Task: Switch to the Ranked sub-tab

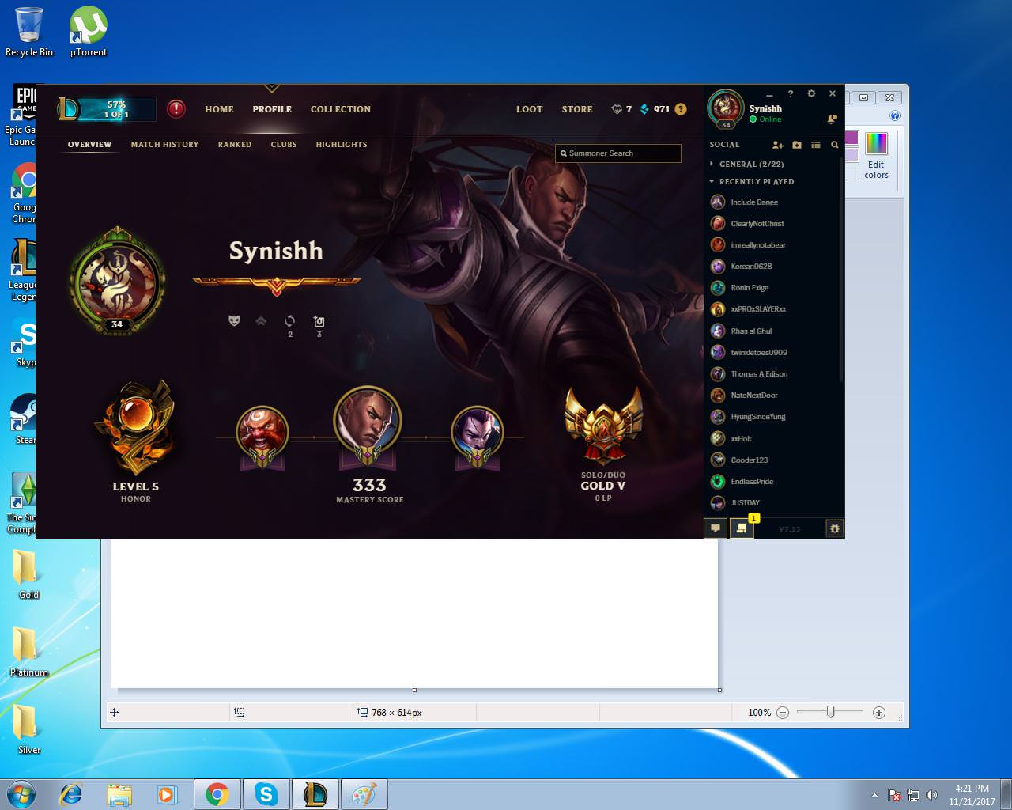Action: 235,145
